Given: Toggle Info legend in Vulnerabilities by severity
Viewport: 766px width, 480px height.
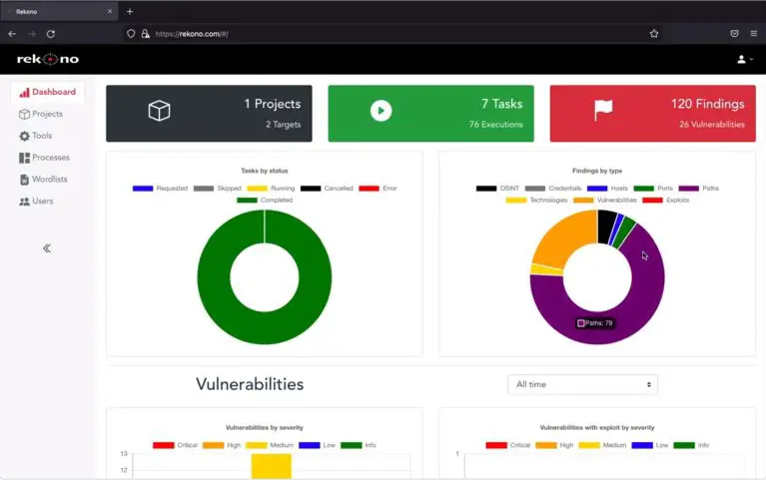Looking at the screenshot, I should [359, 445].
